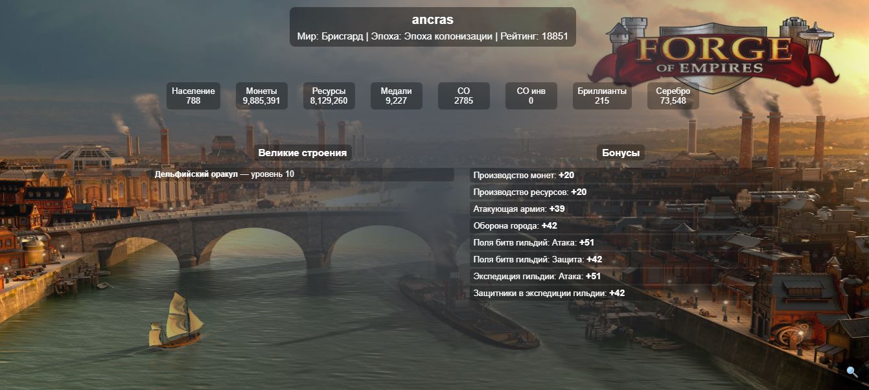Open the Серебро 73,548 stat box
This screenshot has height=390, width=869.
[x=673, y=96]
